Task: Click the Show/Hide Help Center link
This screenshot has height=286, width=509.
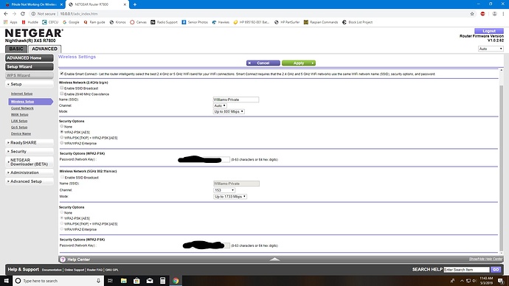Action: pos(485,259)
